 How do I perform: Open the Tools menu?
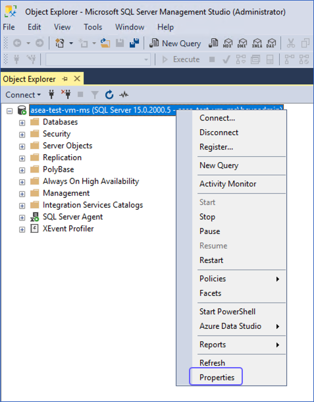pos(93,27)
